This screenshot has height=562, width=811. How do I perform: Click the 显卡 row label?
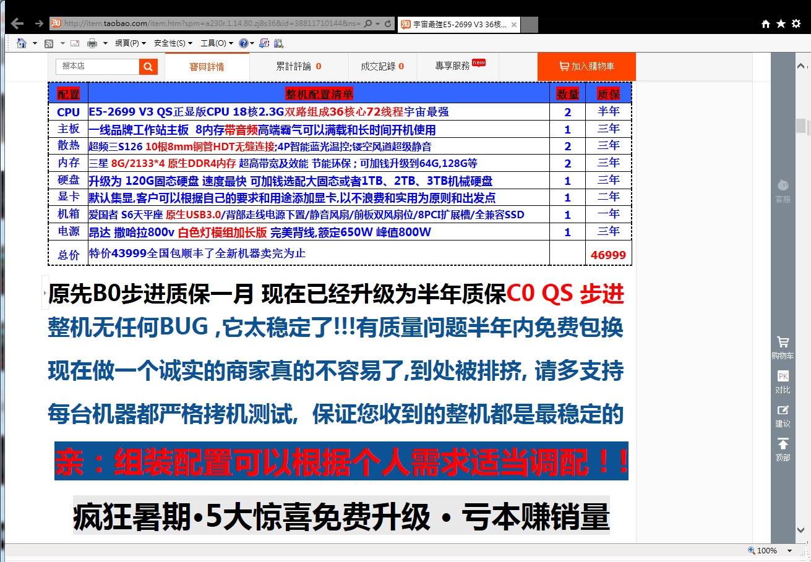tap(68, 197)
